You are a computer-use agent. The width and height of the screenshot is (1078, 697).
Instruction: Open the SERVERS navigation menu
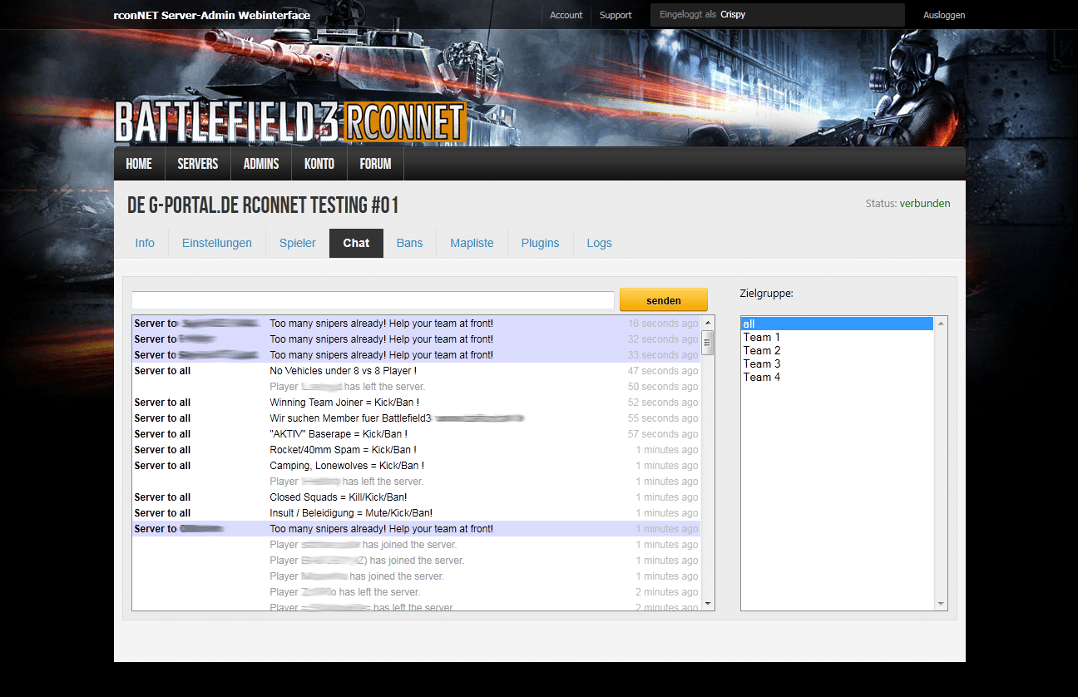(197, 164)
